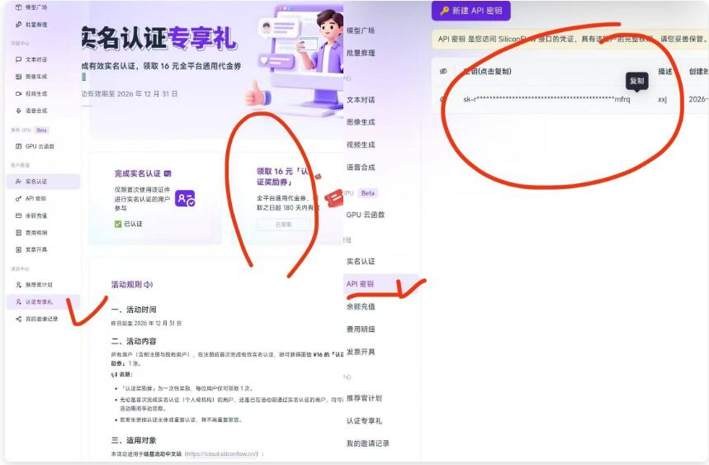Click 活动规则 heading text
Image resolution: width=709 pixels, height=465 pixels.
[126, 284]
